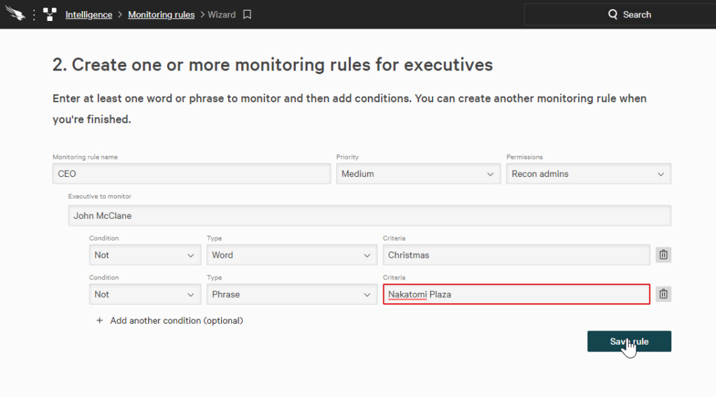The height and width of the screenshot is (397, 716).
Task: Open the Priority Medium dropdown
Action: [418, 174]
